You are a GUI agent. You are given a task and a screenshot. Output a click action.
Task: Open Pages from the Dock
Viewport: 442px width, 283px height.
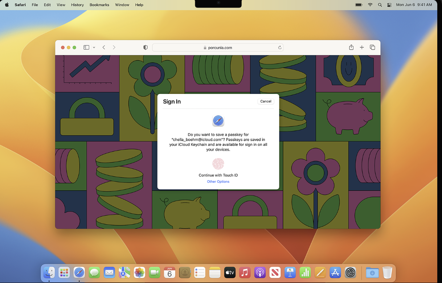320,272
